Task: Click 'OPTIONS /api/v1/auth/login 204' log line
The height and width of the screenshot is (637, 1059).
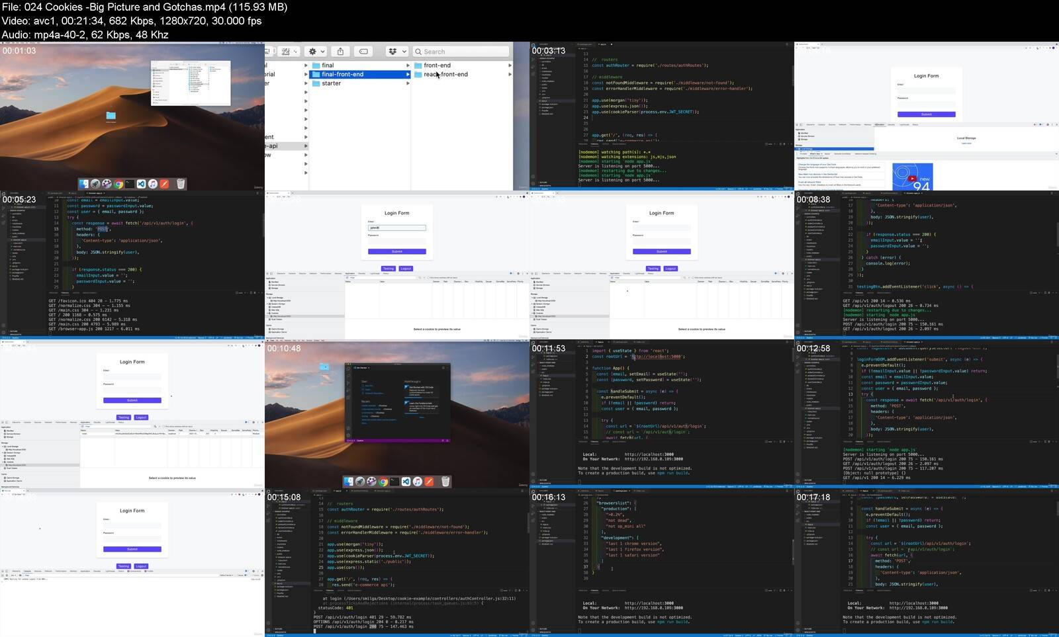Action: tap(362, 622)
